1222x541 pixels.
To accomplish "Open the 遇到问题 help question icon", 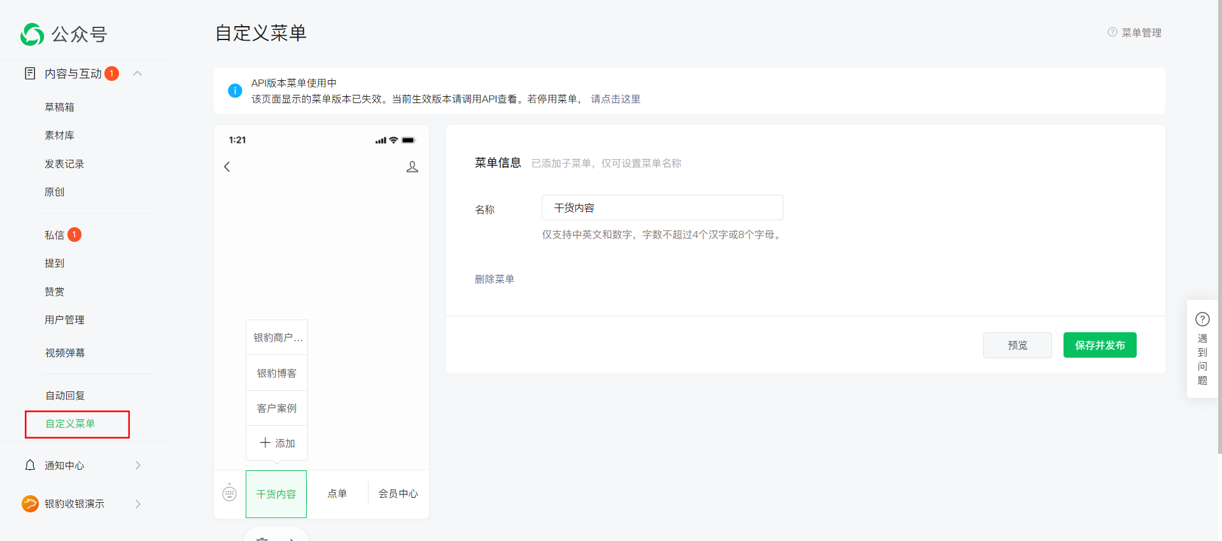I will click(x=1202, y=320).
